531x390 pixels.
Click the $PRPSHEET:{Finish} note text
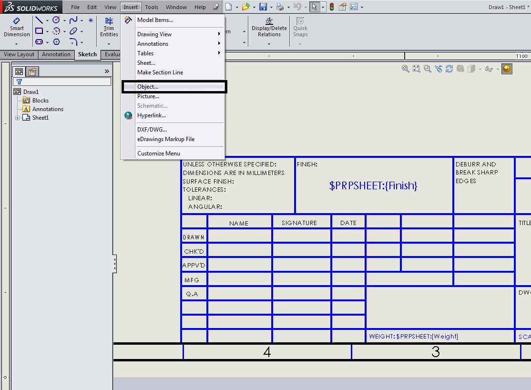coord(373,186)
